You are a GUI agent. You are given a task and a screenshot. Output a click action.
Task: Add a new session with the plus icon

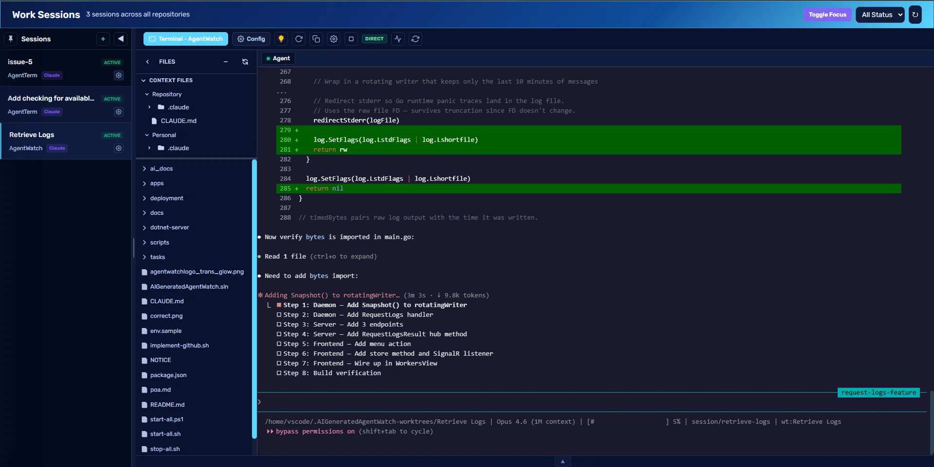103,39
